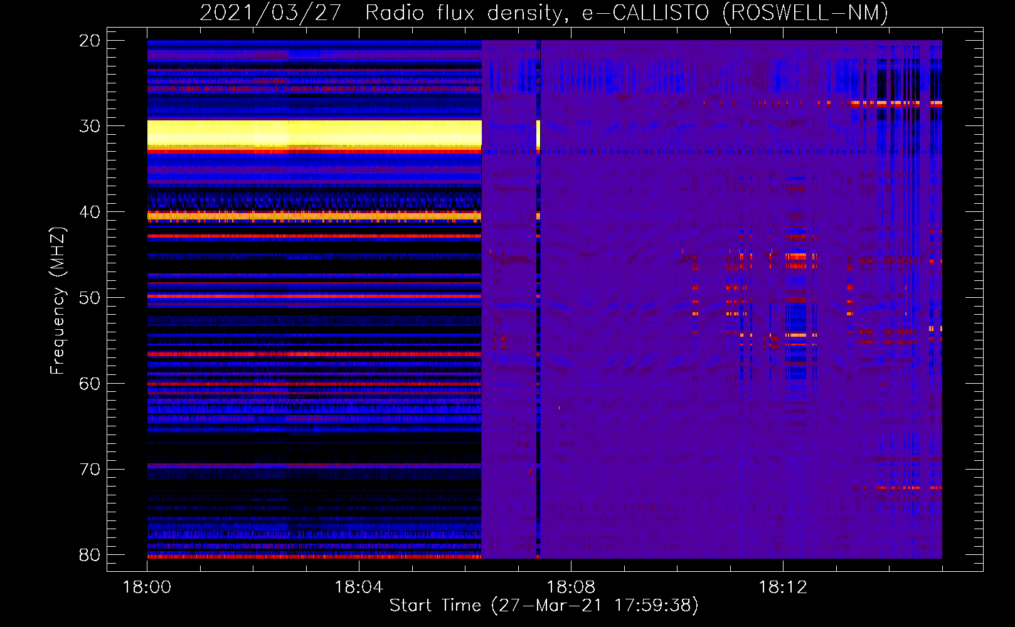Click the 18:00 time tick label
Viewport: 1015px width, 627px height.
click(x=147, y=587)
